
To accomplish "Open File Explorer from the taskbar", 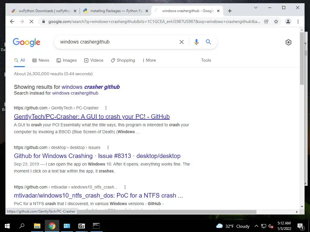I will click(x=37, y=226).
